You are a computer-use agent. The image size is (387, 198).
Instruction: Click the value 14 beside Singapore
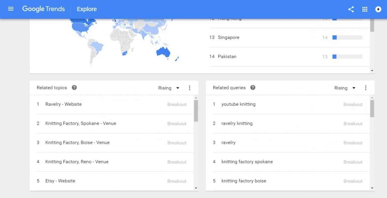coord(325,38)
